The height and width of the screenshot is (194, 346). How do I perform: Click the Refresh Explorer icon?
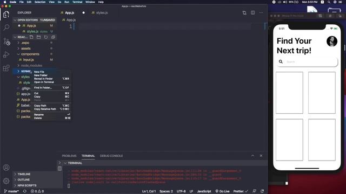tap(46, 37)
